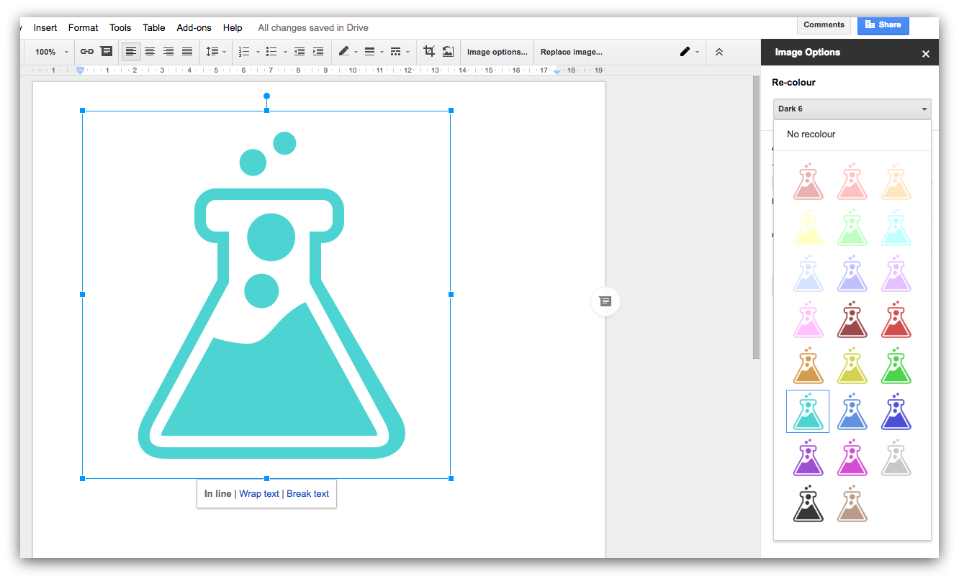
Task: Open the Add-ons menu
Action: [x=194, y=27]
